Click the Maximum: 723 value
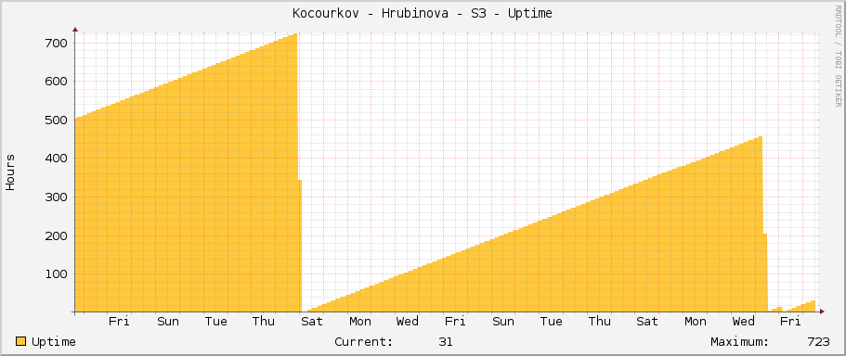This screenshot has height=356, width=846. [818, 342]
